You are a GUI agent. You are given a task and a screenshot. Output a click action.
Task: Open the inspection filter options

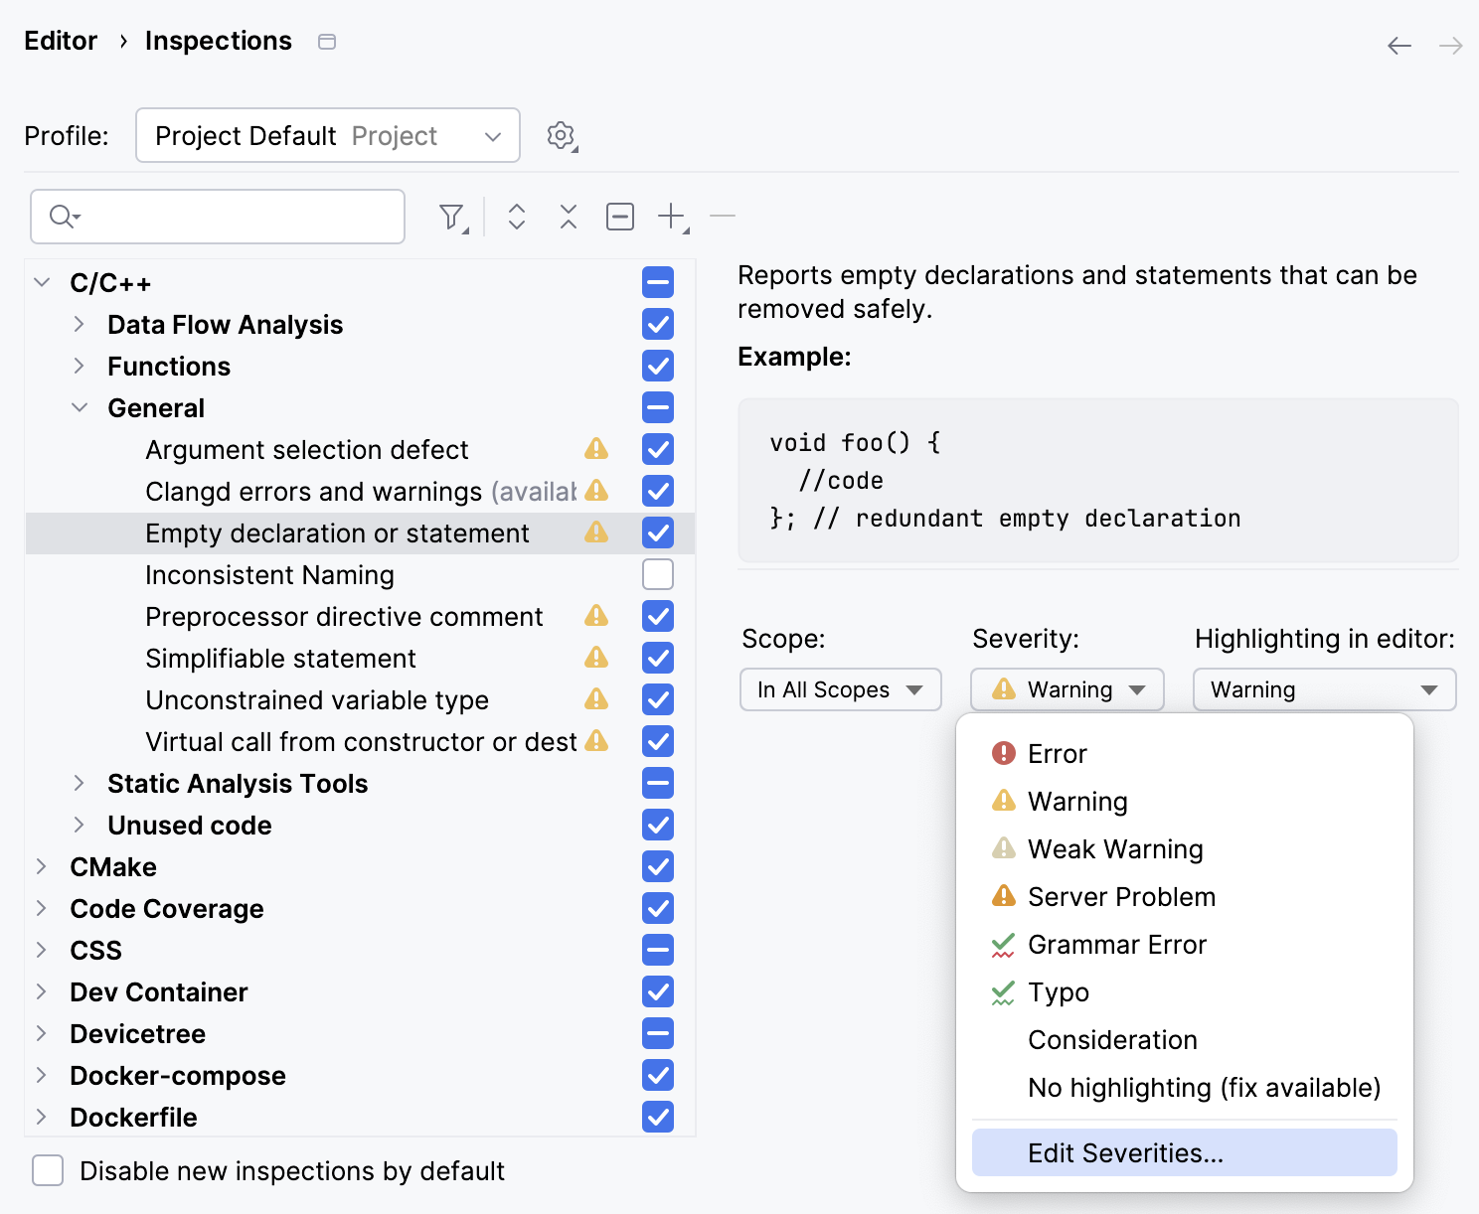pos(450,216)
